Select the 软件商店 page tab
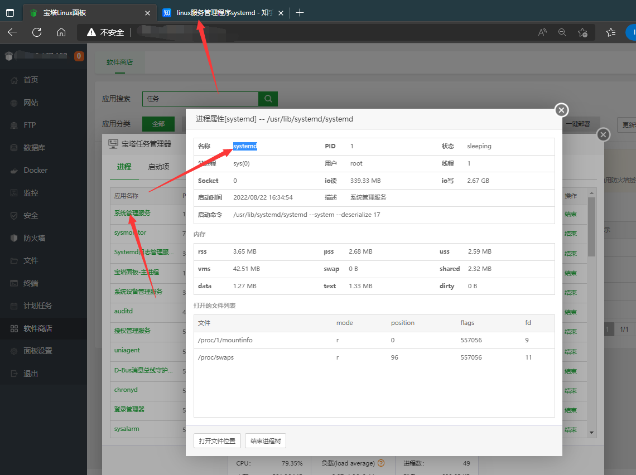The image size is (636, 475). pos(119,62)
